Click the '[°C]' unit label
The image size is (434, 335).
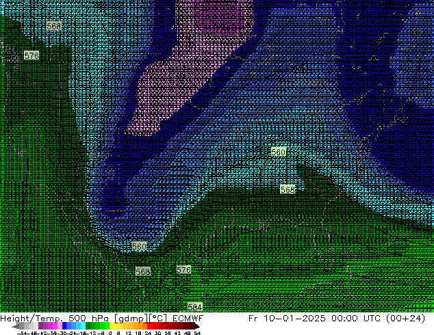157,319
